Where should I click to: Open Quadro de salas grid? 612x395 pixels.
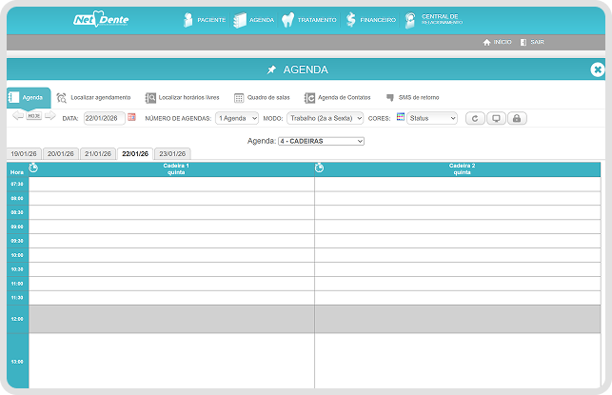point(263,97)
